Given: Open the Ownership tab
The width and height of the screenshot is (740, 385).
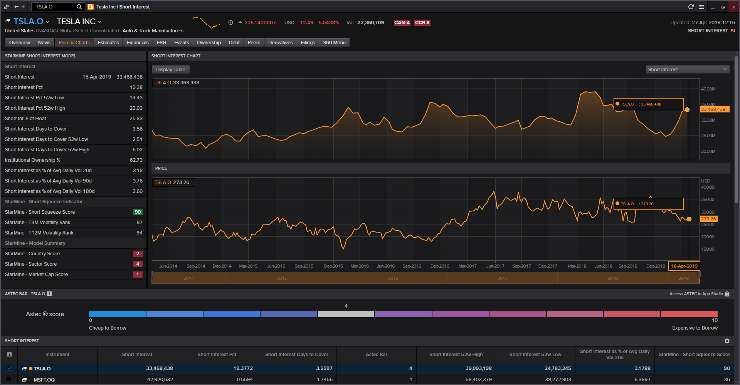Looking at the screenshot, I should click(x=209, y=42).
